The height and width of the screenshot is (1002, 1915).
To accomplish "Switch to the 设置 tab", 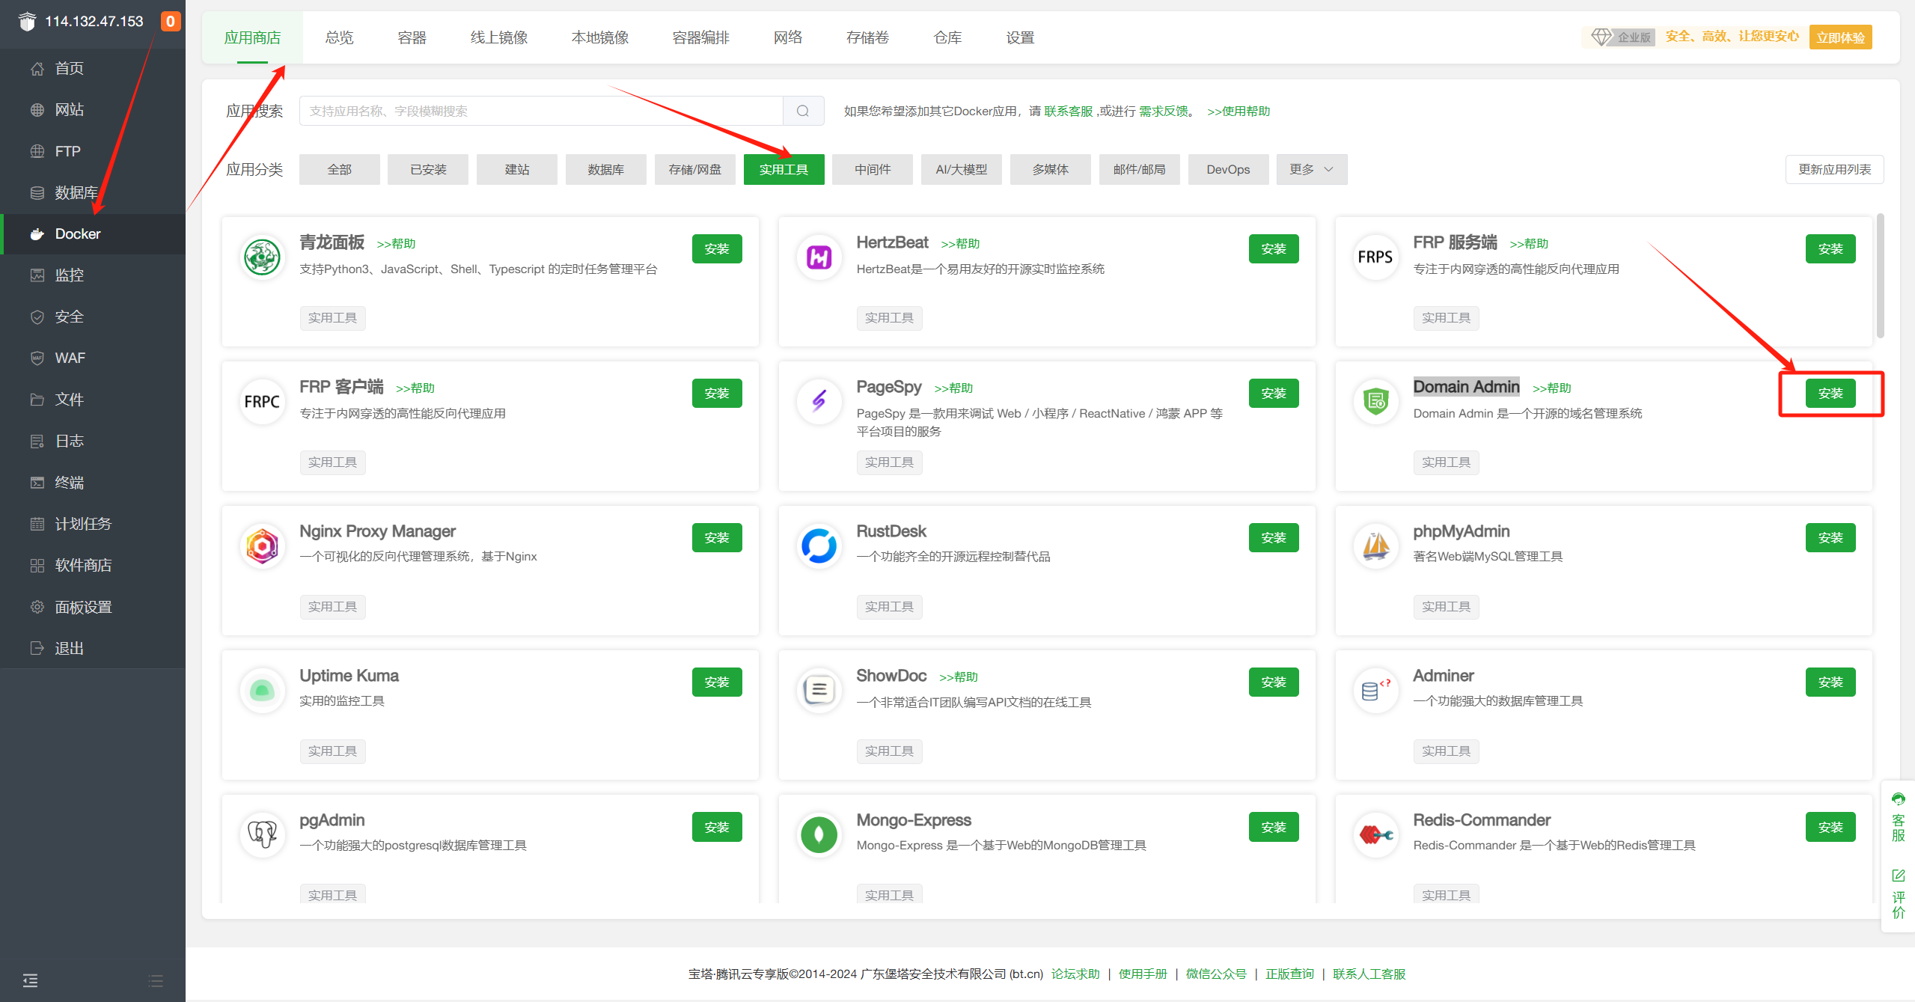I will 1020,37.
